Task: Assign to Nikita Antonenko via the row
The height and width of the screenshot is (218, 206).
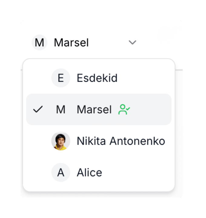Action: click(99, 141)
